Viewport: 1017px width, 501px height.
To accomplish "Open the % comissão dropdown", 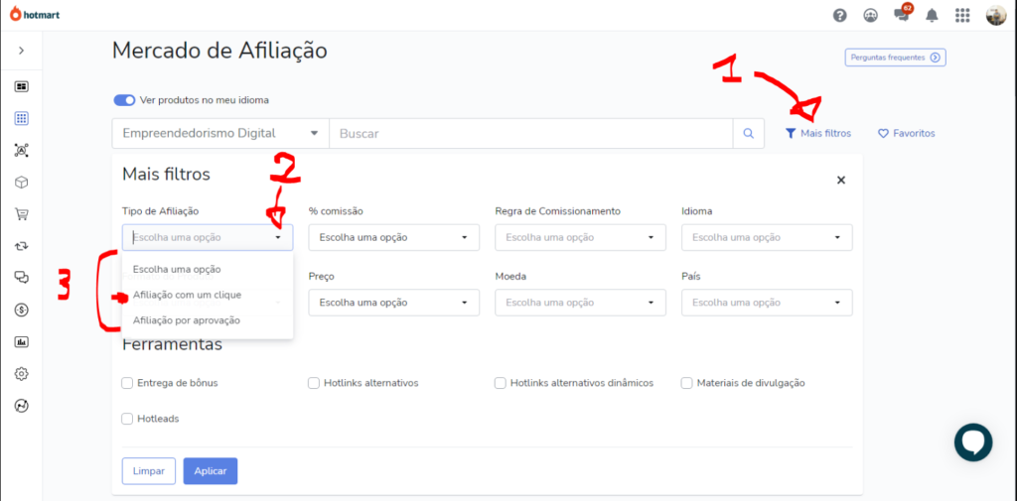I will coord(393,238).
